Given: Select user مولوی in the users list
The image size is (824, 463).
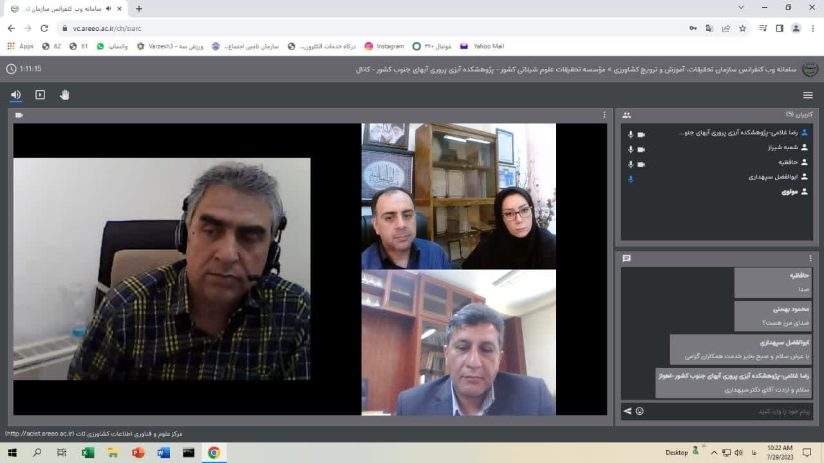Looking at the screenshot, I should coord(790,192).
